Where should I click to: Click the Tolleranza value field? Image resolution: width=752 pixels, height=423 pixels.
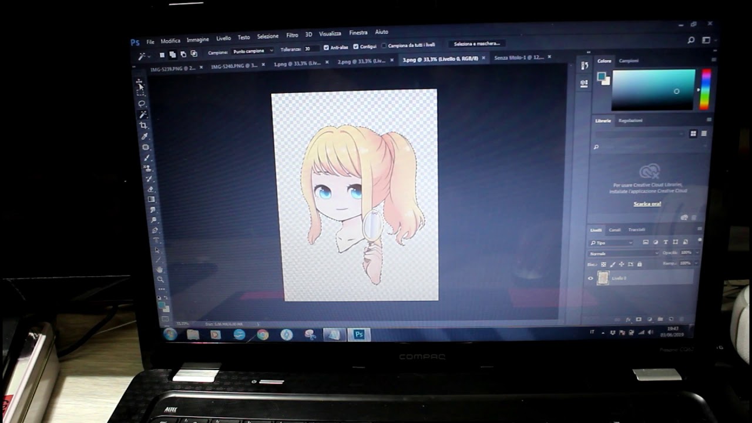coord(311,49)
